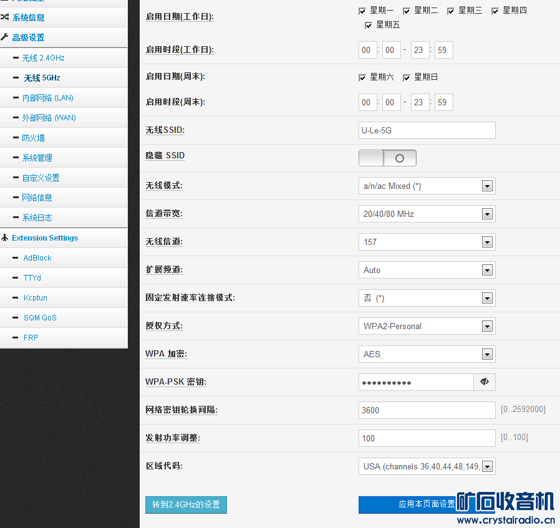The height and width of the screenshot is (528, 560).
Task: Open the 授权方式 WPA2-Personal dropdown
Action: click(427, 326)
